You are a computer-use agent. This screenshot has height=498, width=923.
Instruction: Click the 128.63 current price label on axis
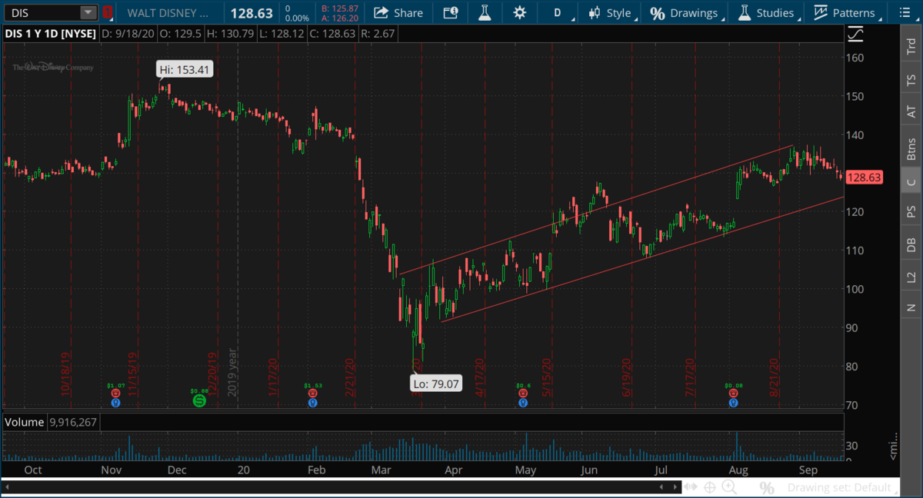(864, 178)
